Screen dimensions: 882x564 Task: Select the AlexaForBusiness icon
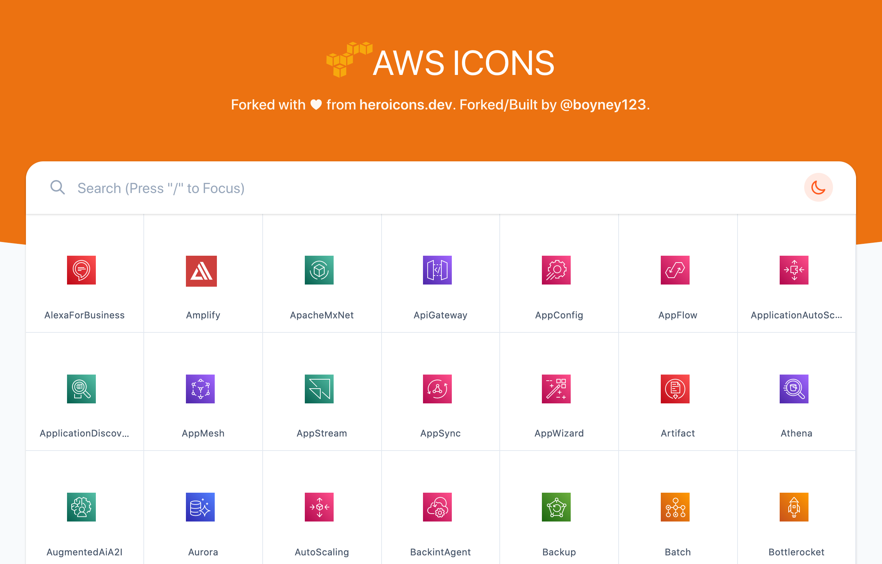81,270
